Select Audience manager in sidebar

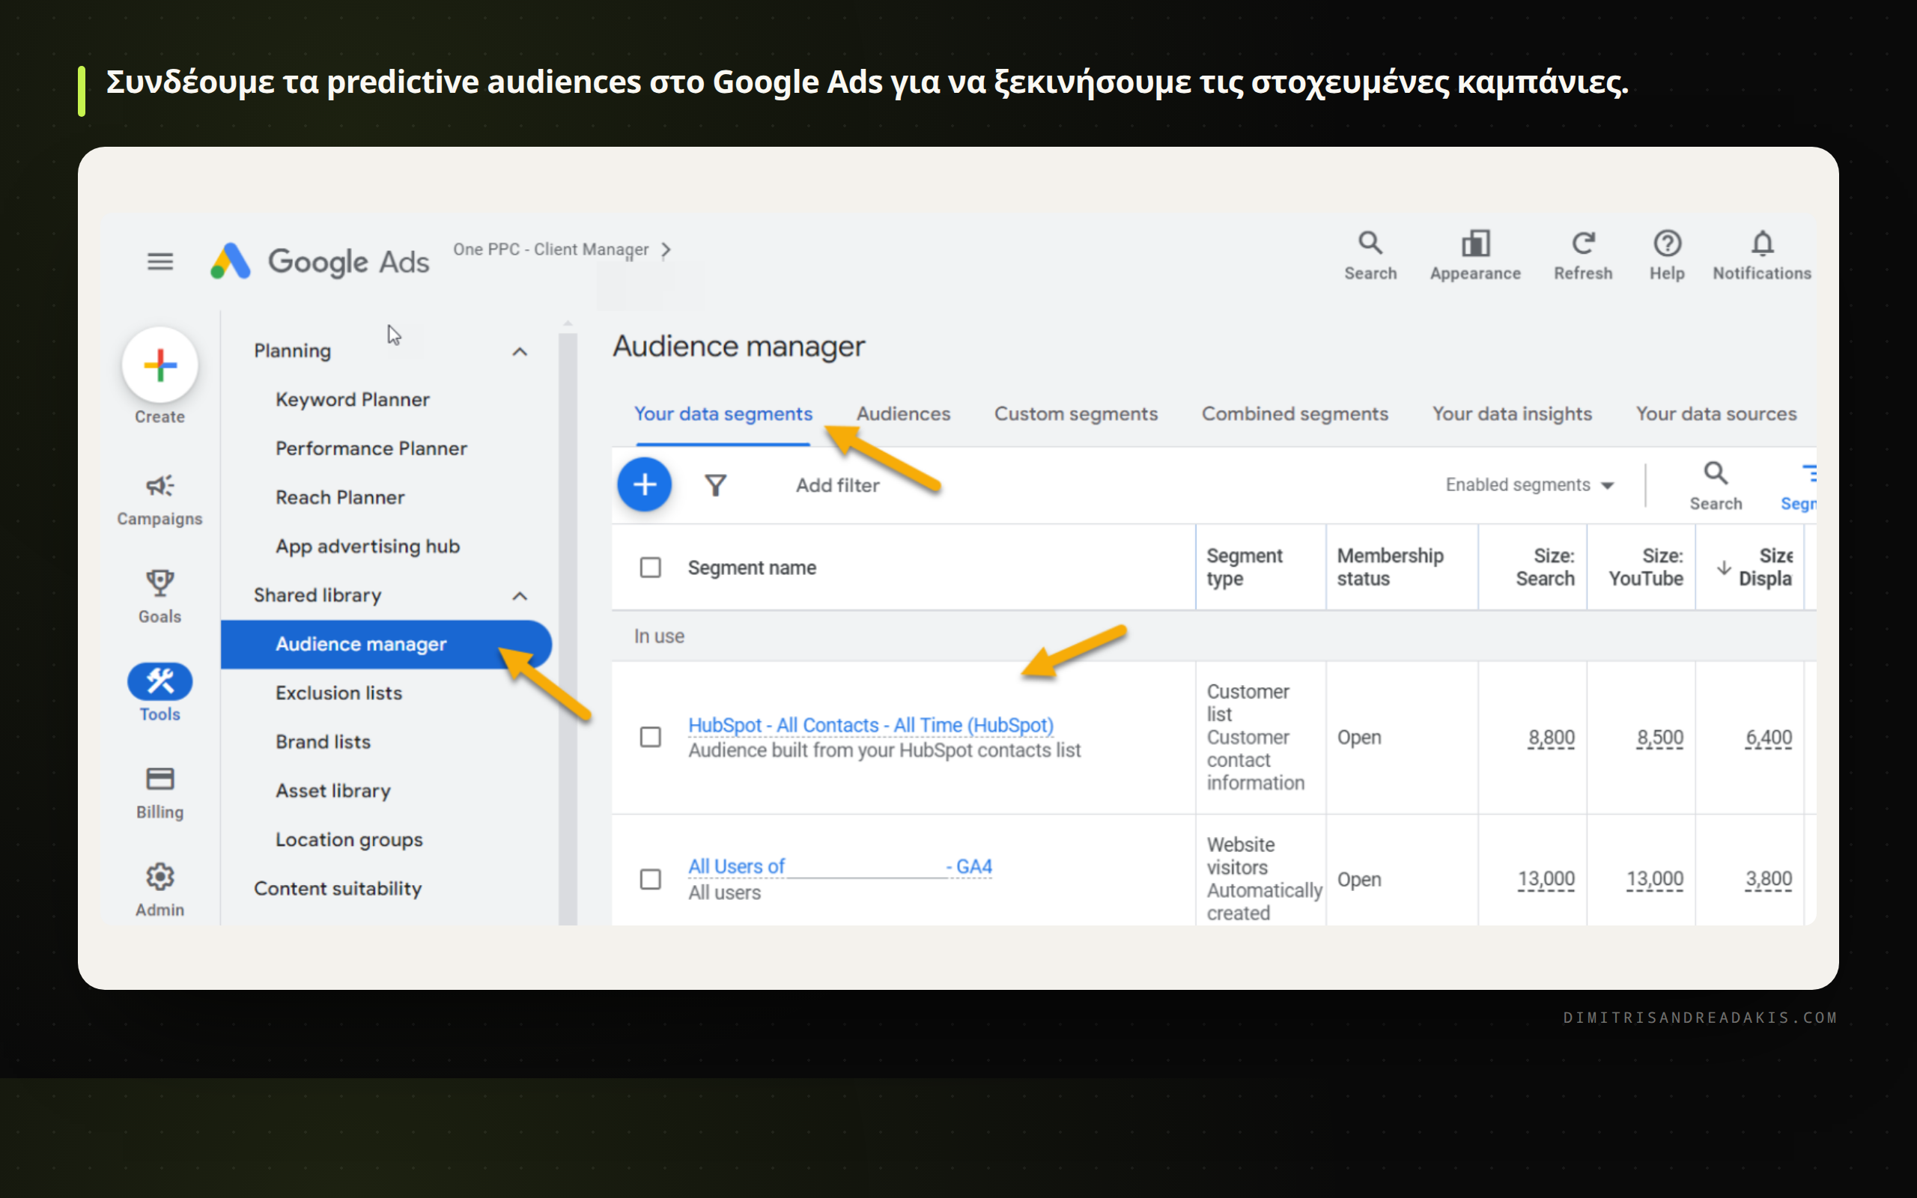click(x=386, y=644)
